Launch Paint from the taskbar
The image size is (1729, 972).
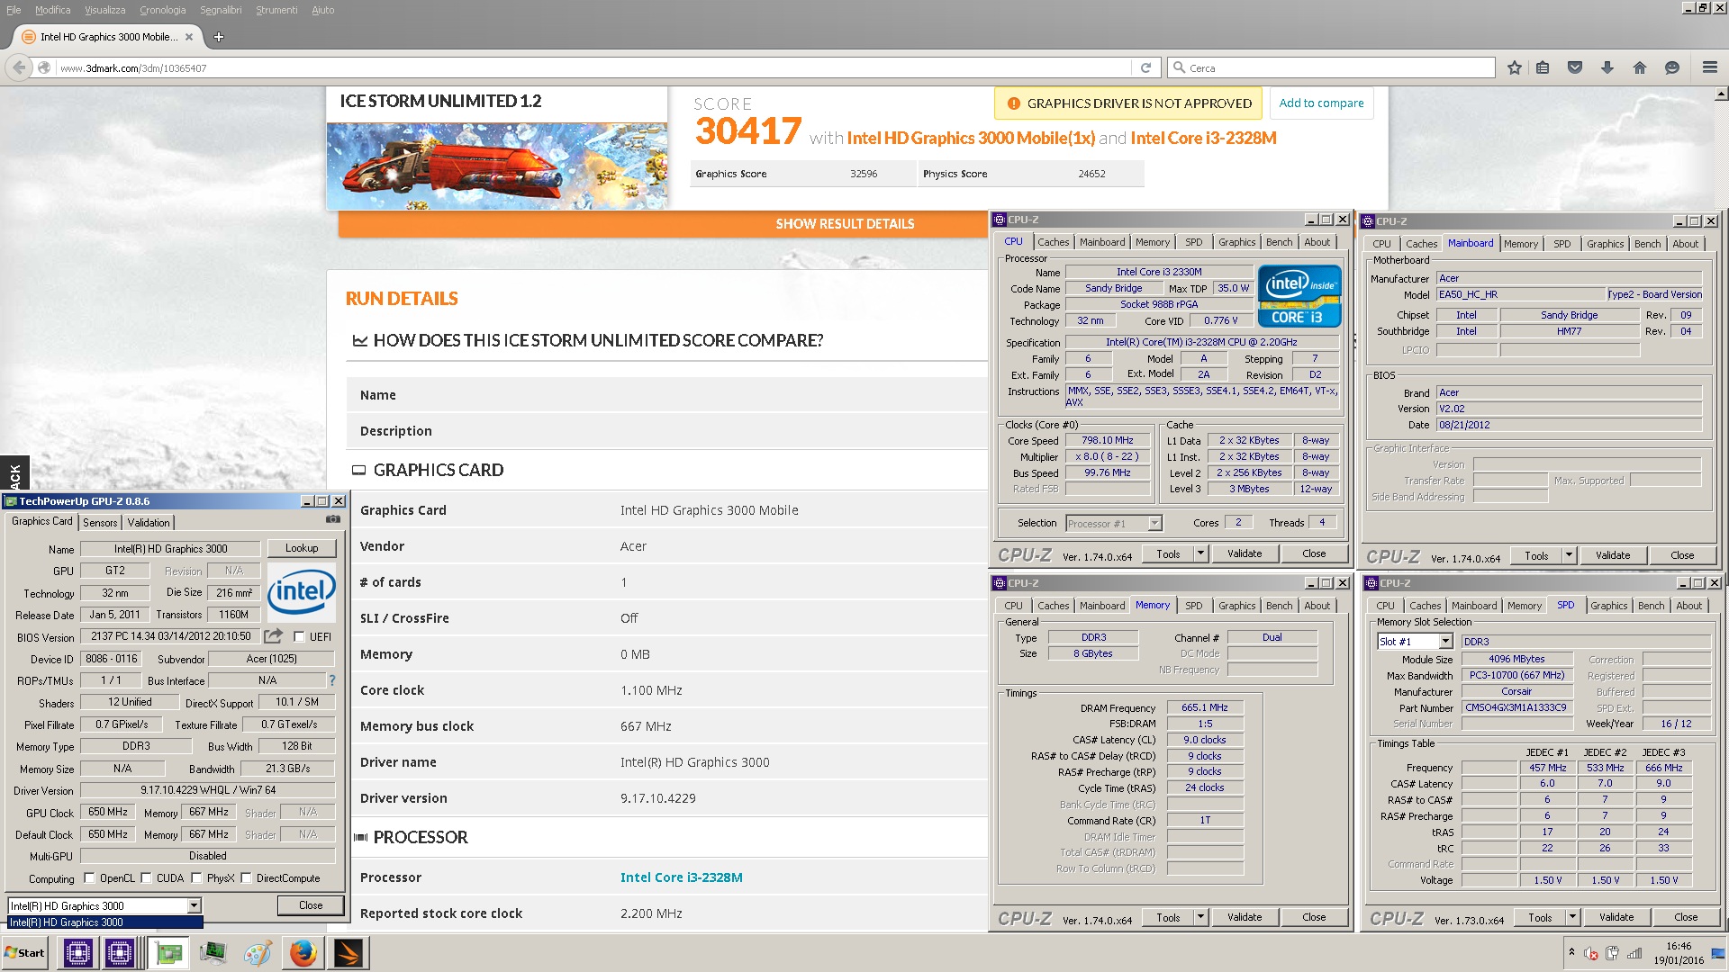258,952
